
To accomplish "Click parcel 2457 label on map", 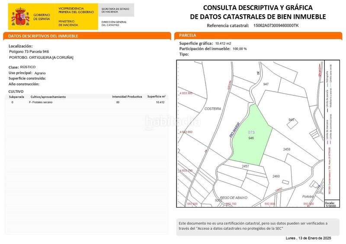I will 245,166.
